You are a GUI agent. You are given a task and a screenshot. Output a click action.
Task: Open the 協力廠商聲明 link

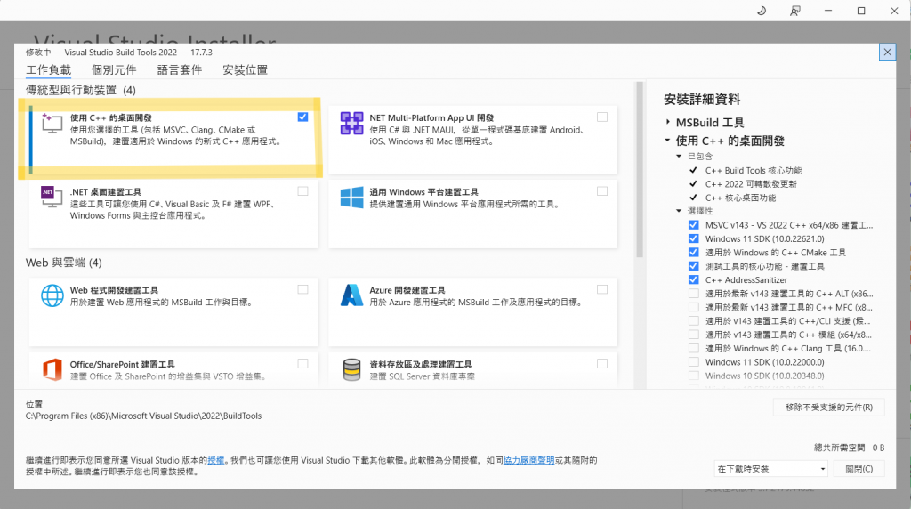click(x=528, y=460)
